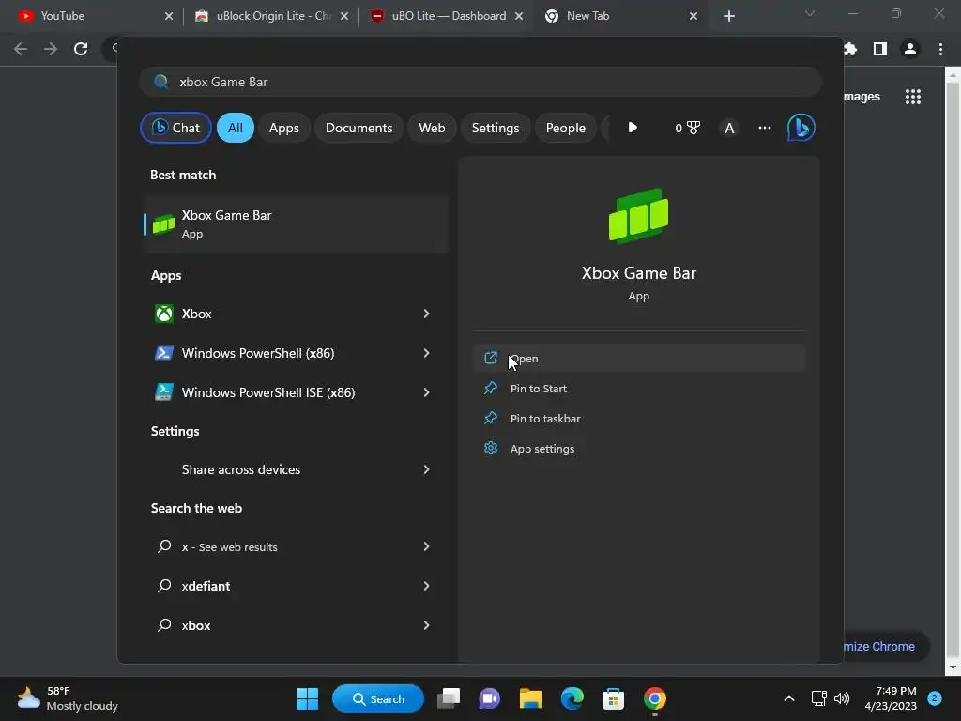Open search options three-dots menu
This screenshot has width=961, height=721.
tap(764, 128)
